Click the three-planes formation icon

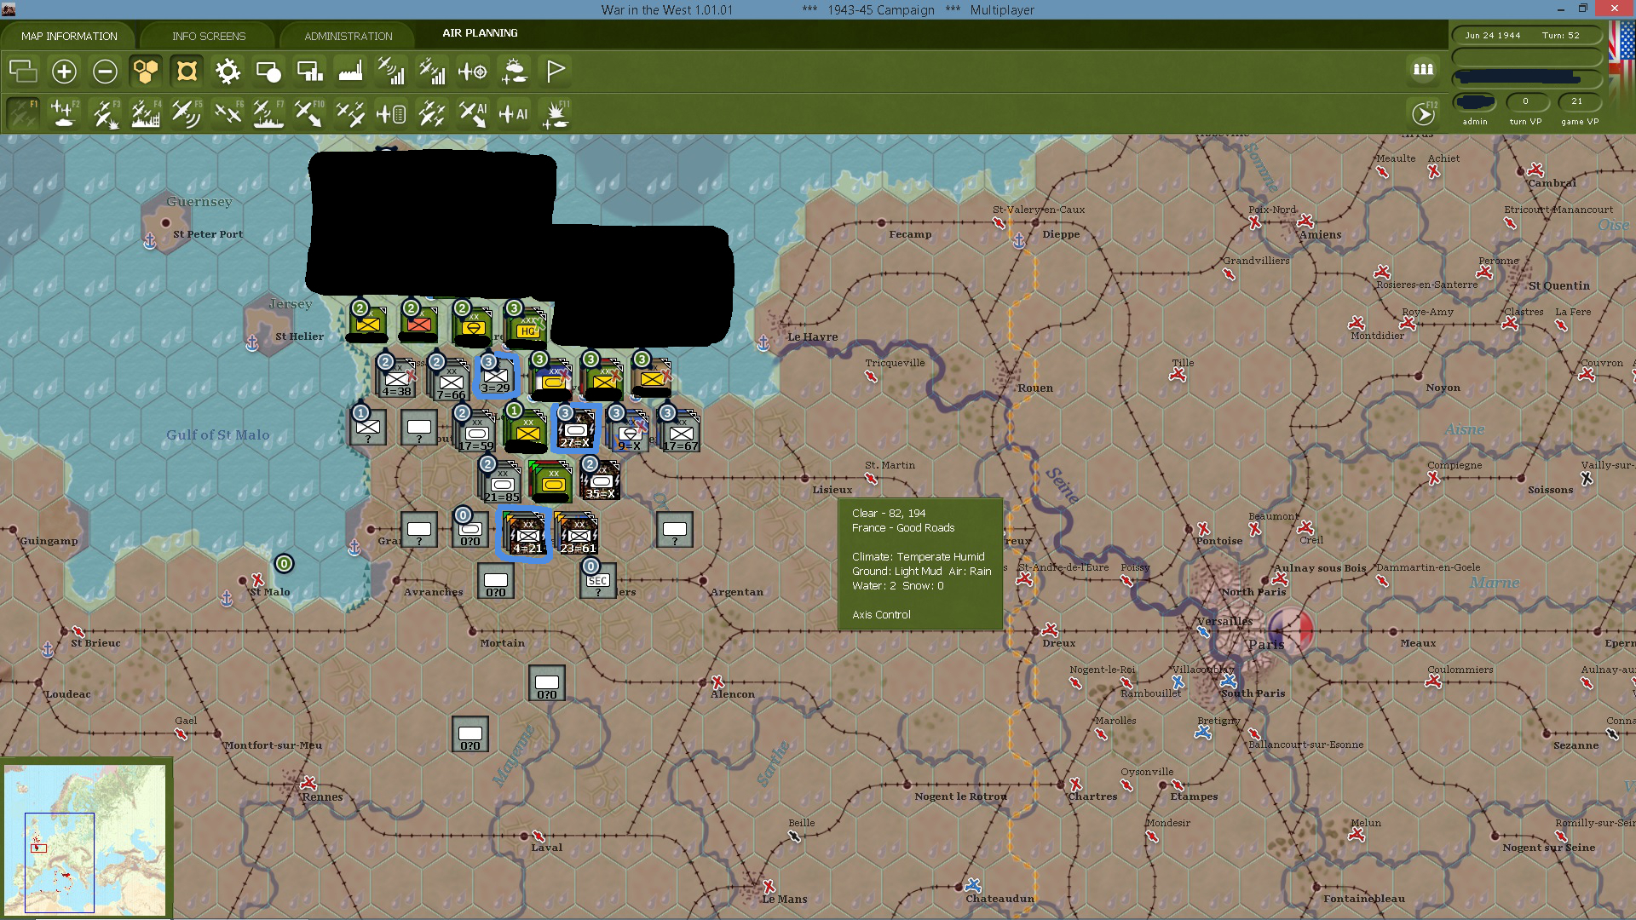(x=350, y=113)
